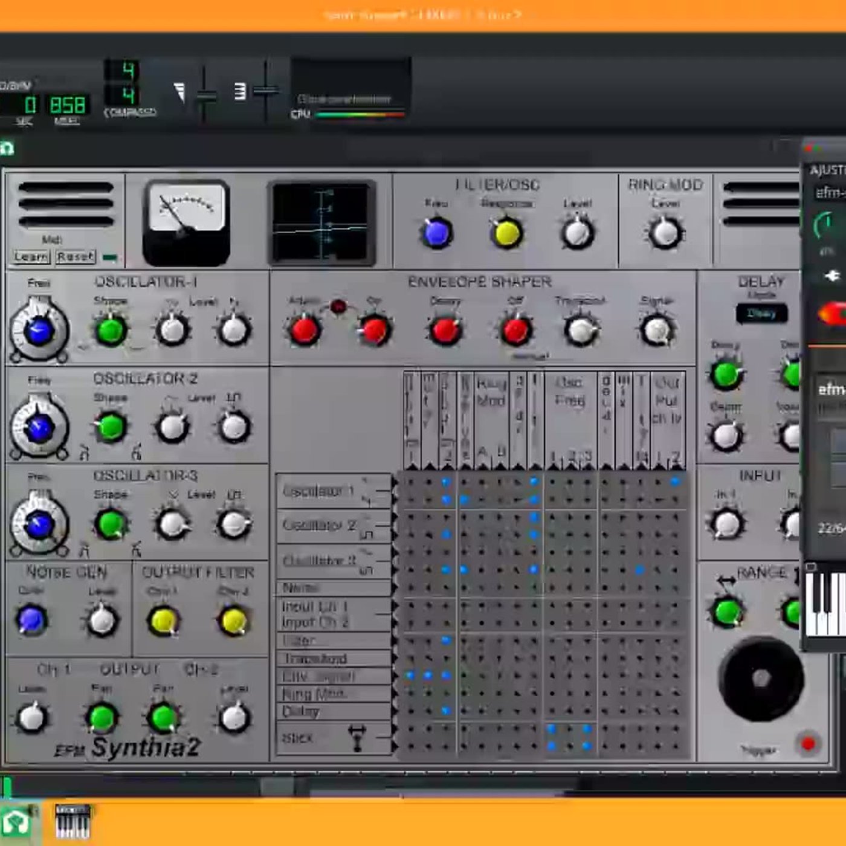Image resolution: width=846 pixels, height=846 pixels.
Task: Hit the red Trigger button
Action: pyautogui.click(x=808, y=743)
